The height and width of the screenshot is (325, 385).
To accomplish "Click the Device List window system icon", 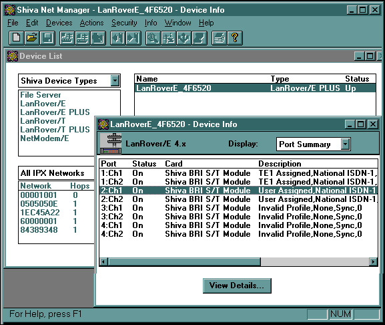I will (x=13, y=56).
